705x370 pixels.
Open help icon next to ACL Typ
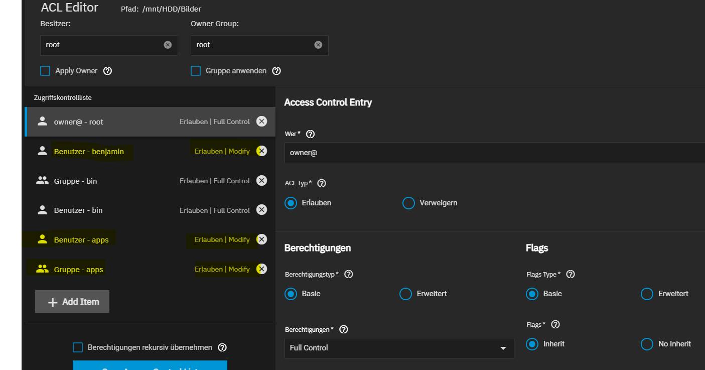(x=322, y=183)
